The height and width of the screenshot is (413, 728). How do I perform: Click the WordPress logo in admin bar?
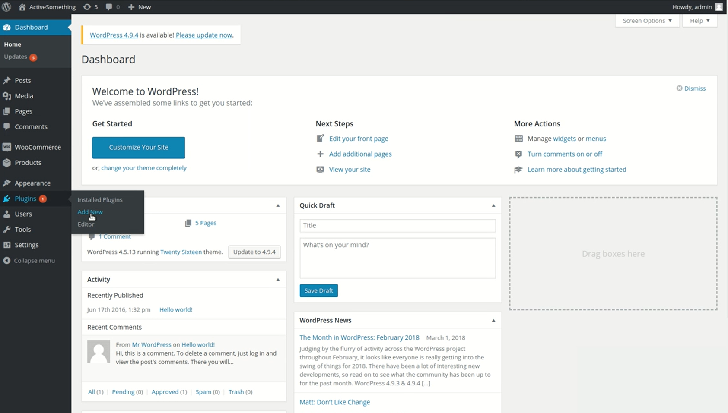point(6,7)
